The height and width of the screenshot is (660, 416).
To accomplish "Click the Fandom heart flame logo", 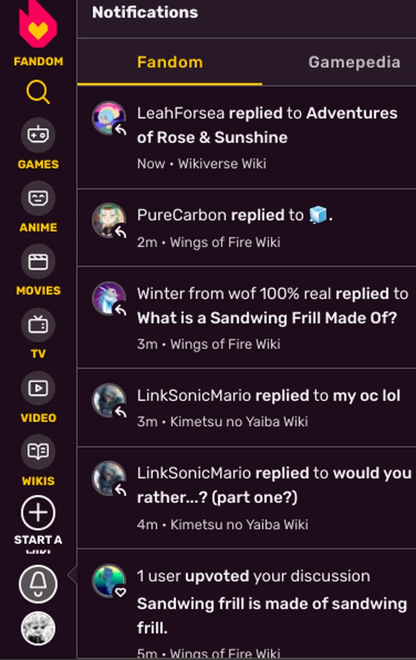I will (x=37, y=25).
